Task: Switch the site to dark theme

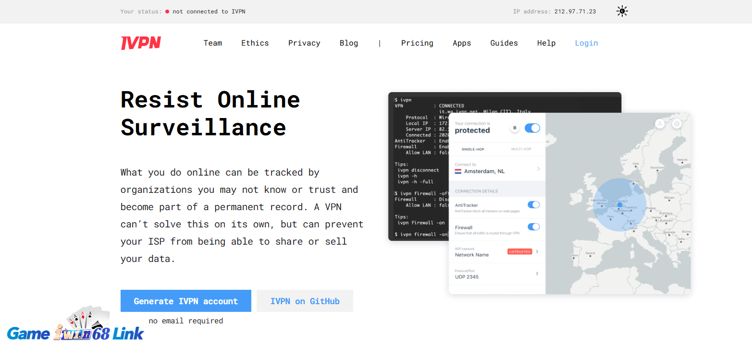Action: click(622, 12)
